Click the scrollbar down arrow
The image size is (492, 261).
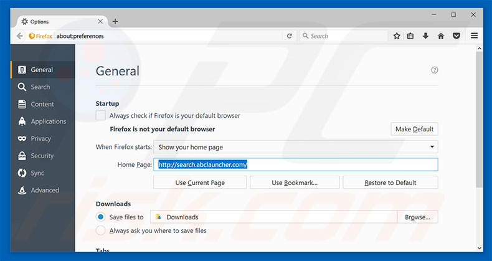479,248
